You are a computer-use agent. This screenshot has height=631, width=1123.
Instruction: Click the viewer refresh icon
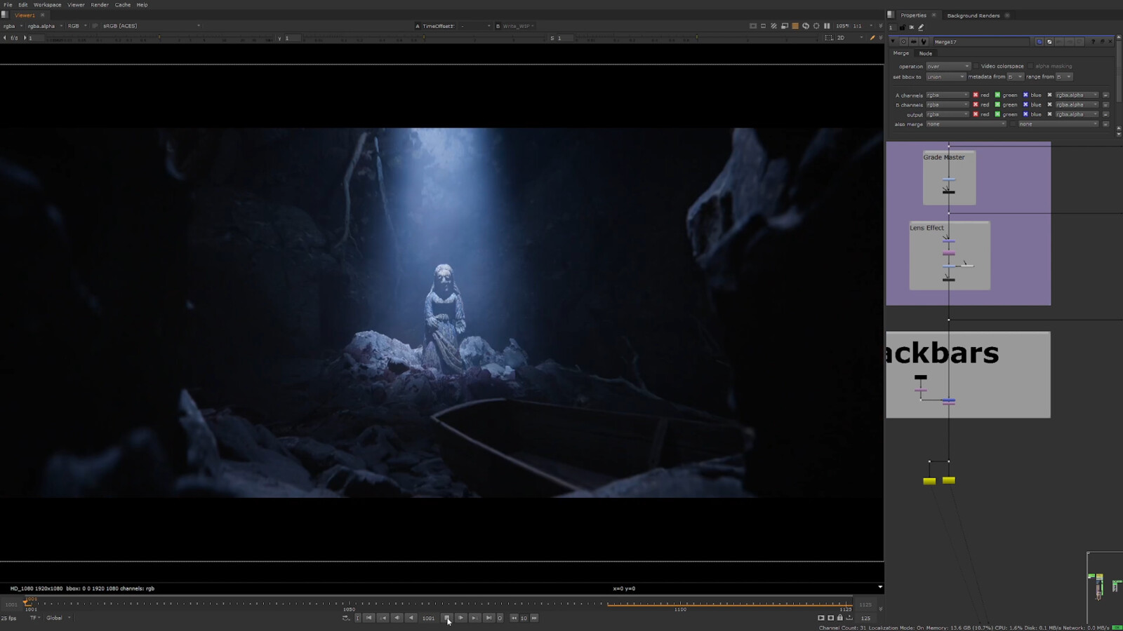tap(806, 26)
